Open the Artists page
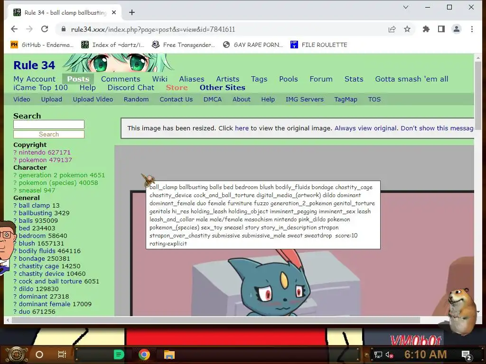 [227, 79]
